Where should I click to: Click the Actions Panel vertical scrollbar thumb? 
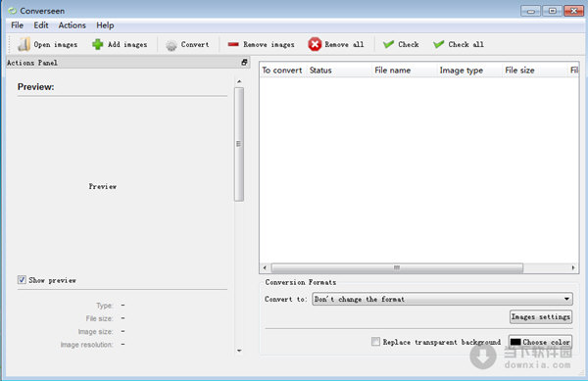tap(239, 144)
